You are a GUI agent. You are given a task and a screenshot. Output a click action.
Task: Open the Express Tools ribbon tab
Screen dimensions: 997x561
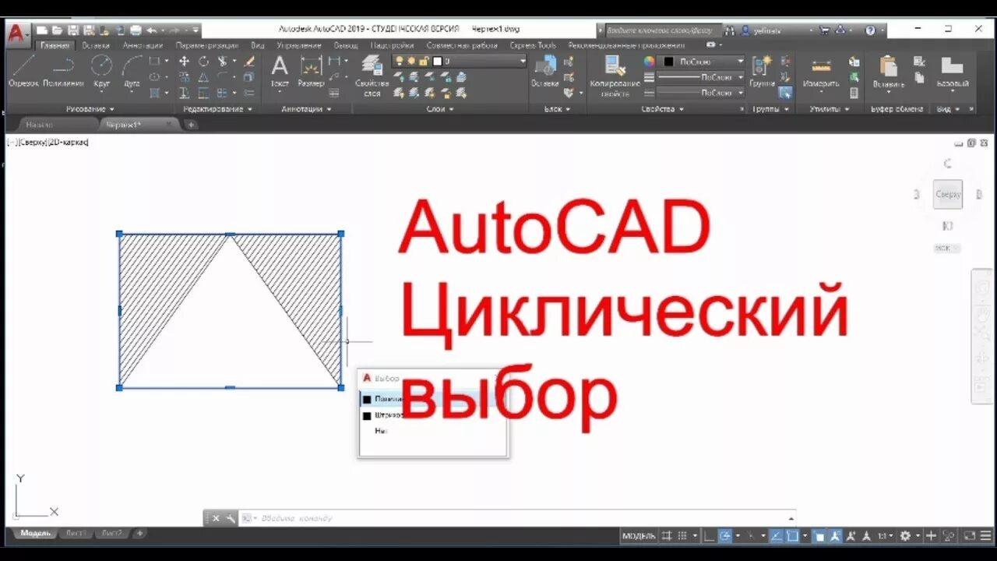(x=534, y=45)
